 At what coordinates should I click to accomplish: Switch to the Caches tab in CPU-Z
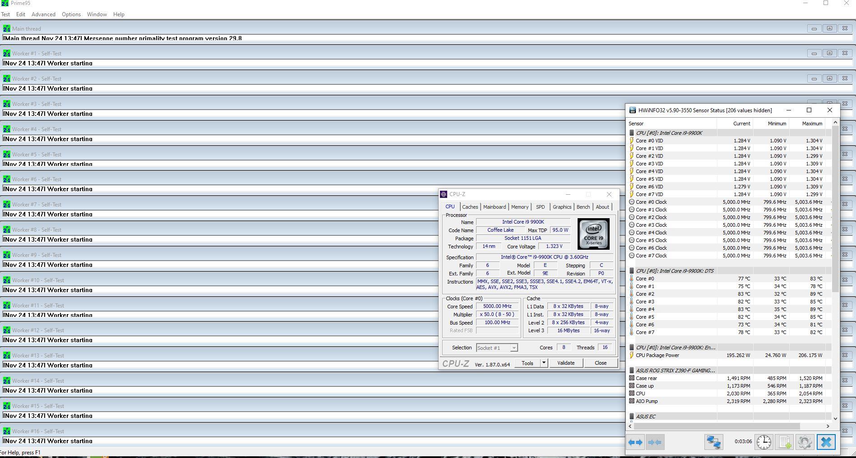click(x=470, y=207)
